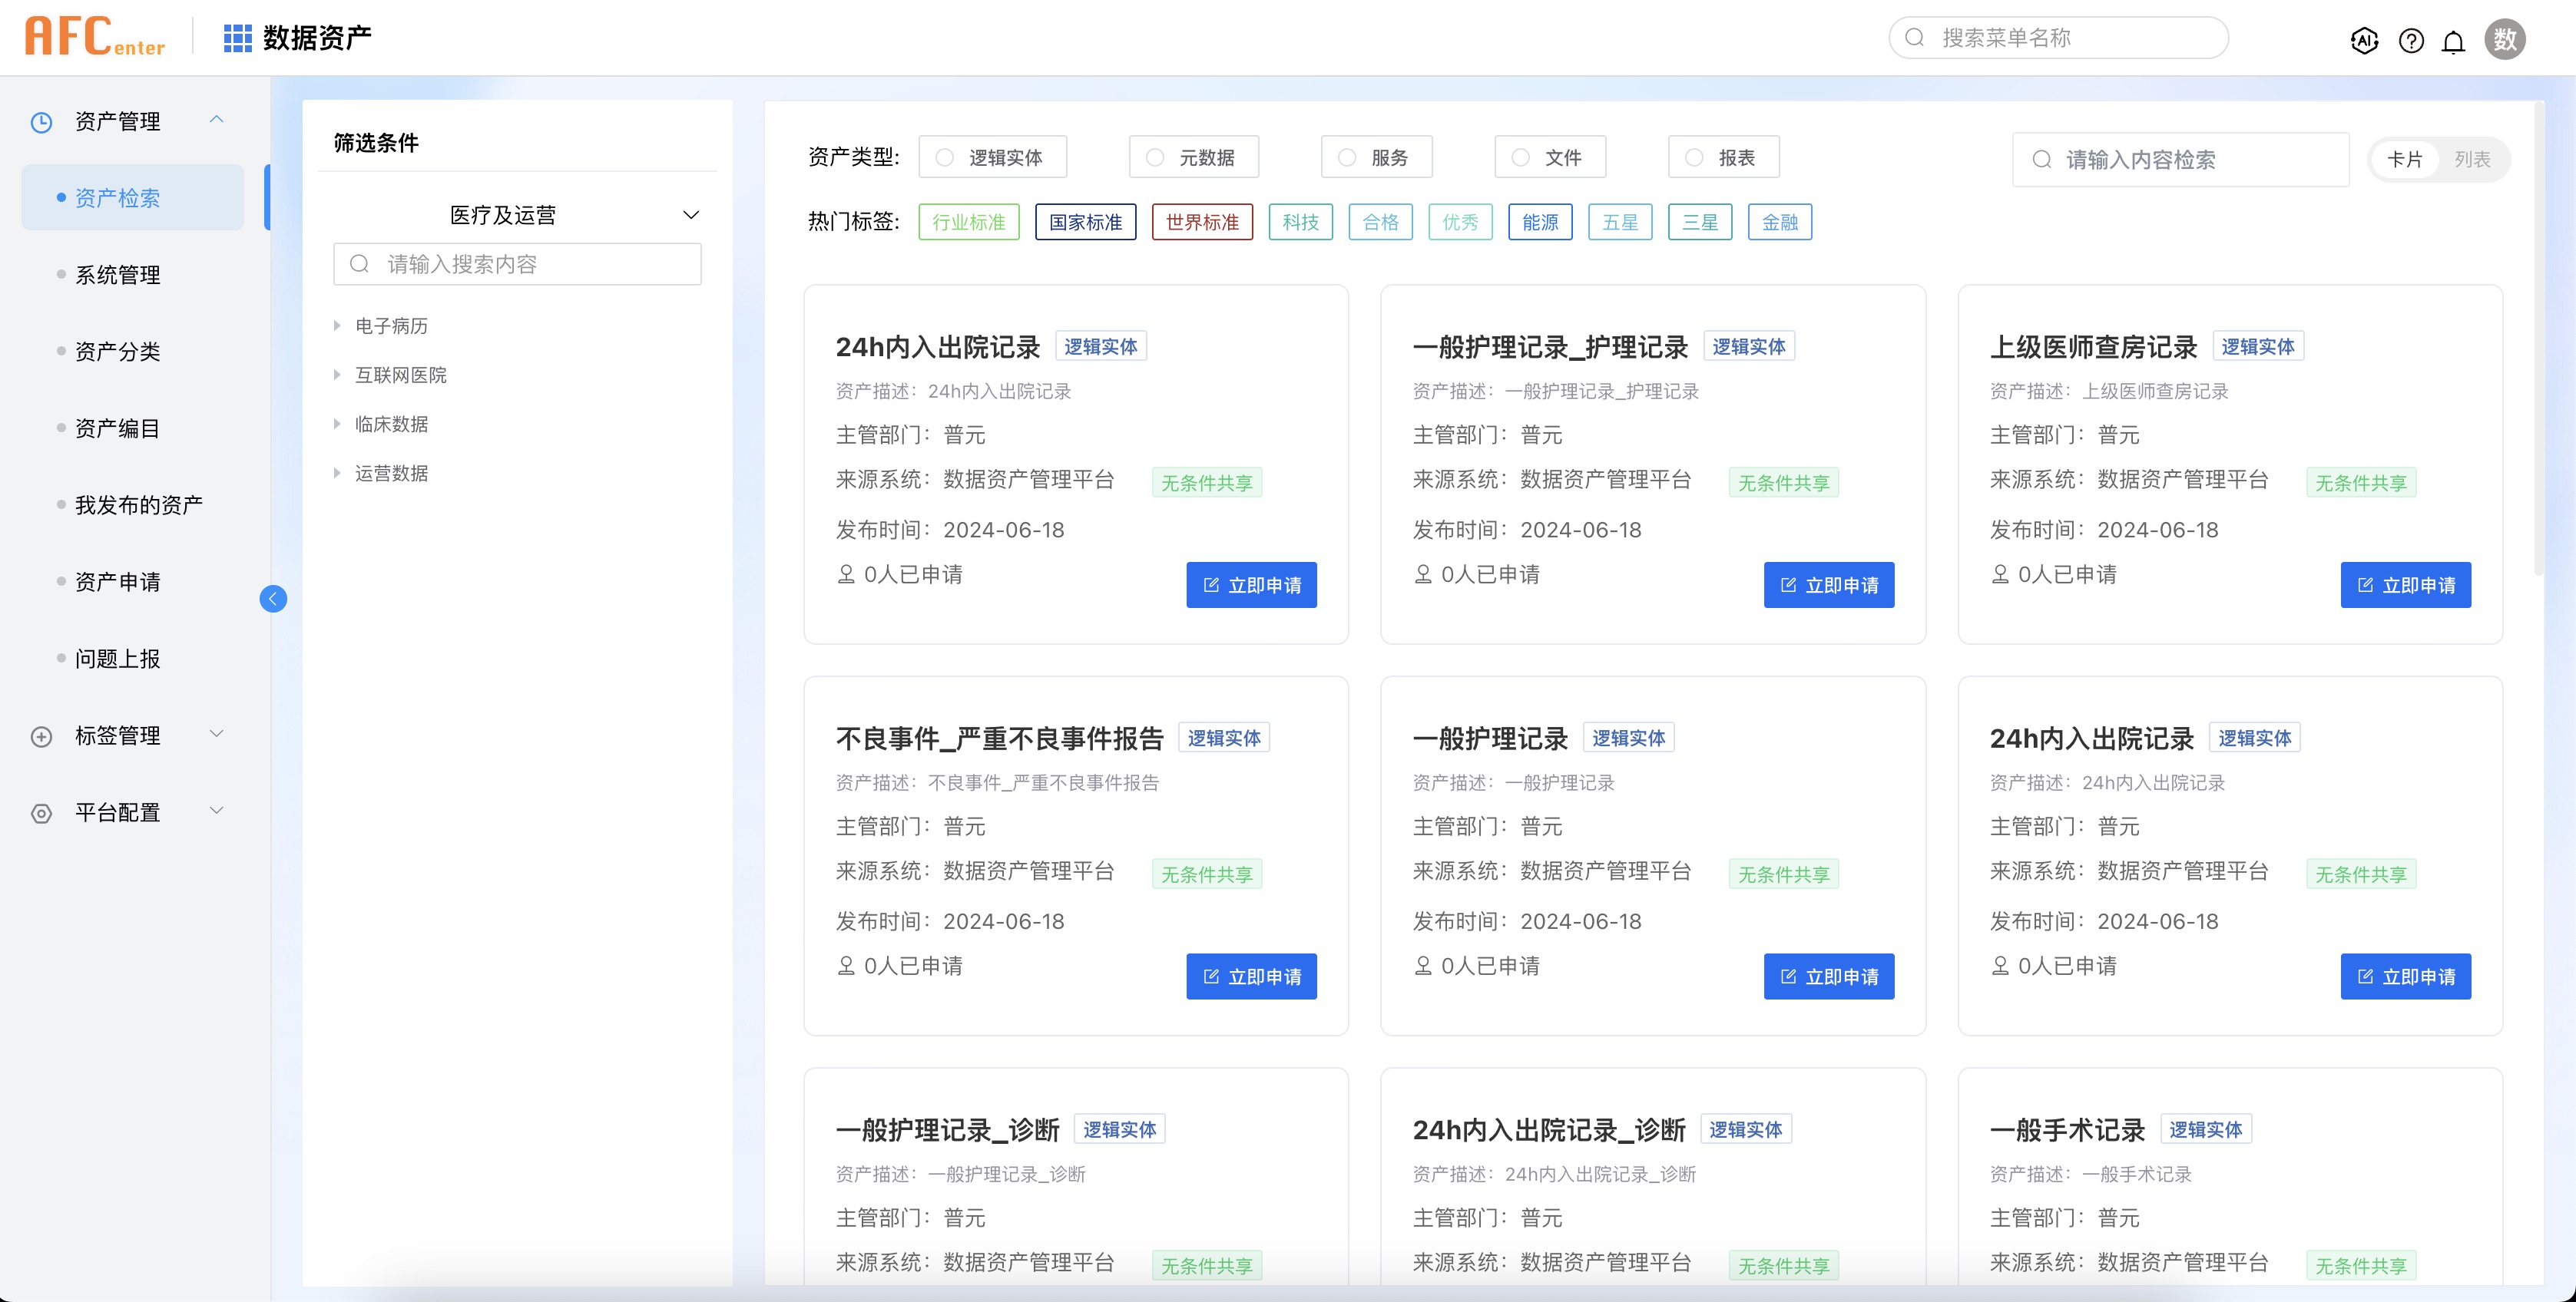The width and height of the screenshot is (2576, 1302).
Task: Apply for the first 24h内入出院记录 card
Action: tap(1251, 586)
